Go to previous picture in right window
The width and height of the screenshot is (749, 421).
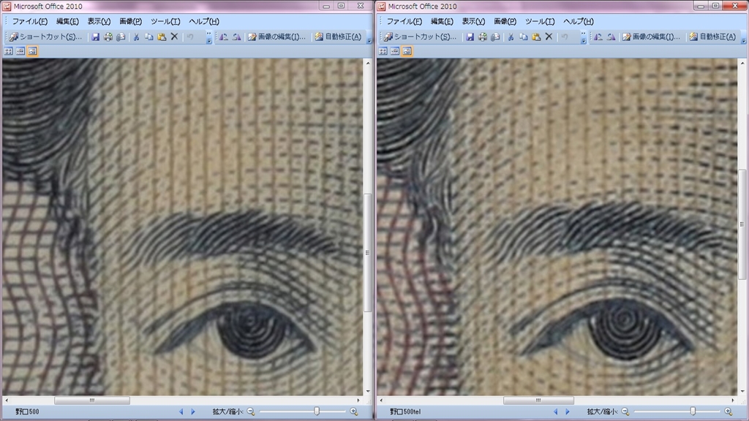(x=556, y=411)
